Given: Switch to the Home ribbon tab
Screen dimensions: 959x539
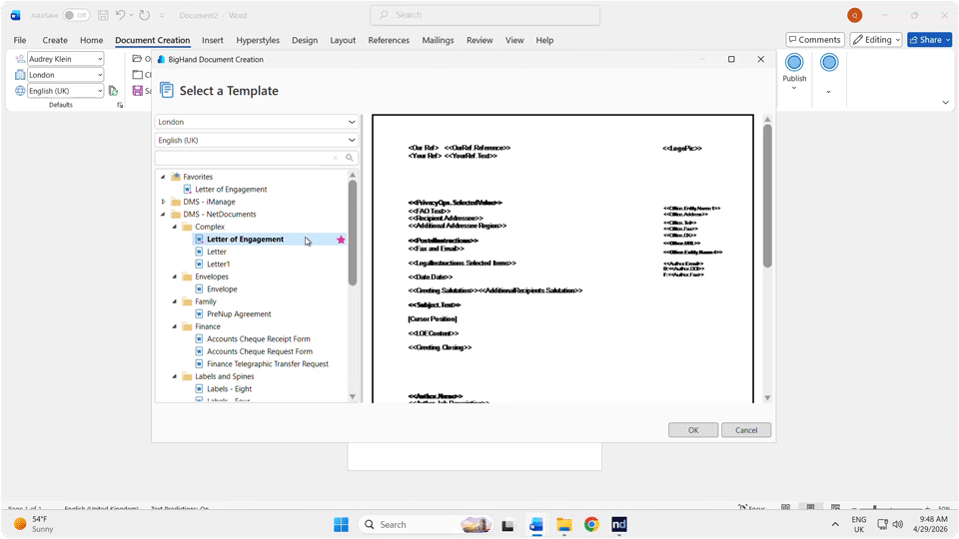Looking at the screenshot, I should tap(91, 40).
